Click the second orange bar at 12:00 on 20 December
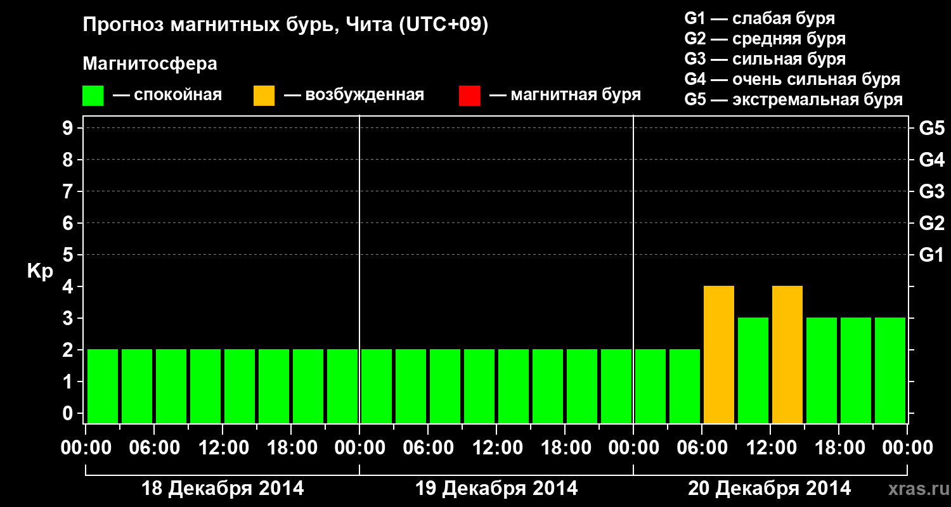The width and height of the screenshot is (951, 507). 787,354
